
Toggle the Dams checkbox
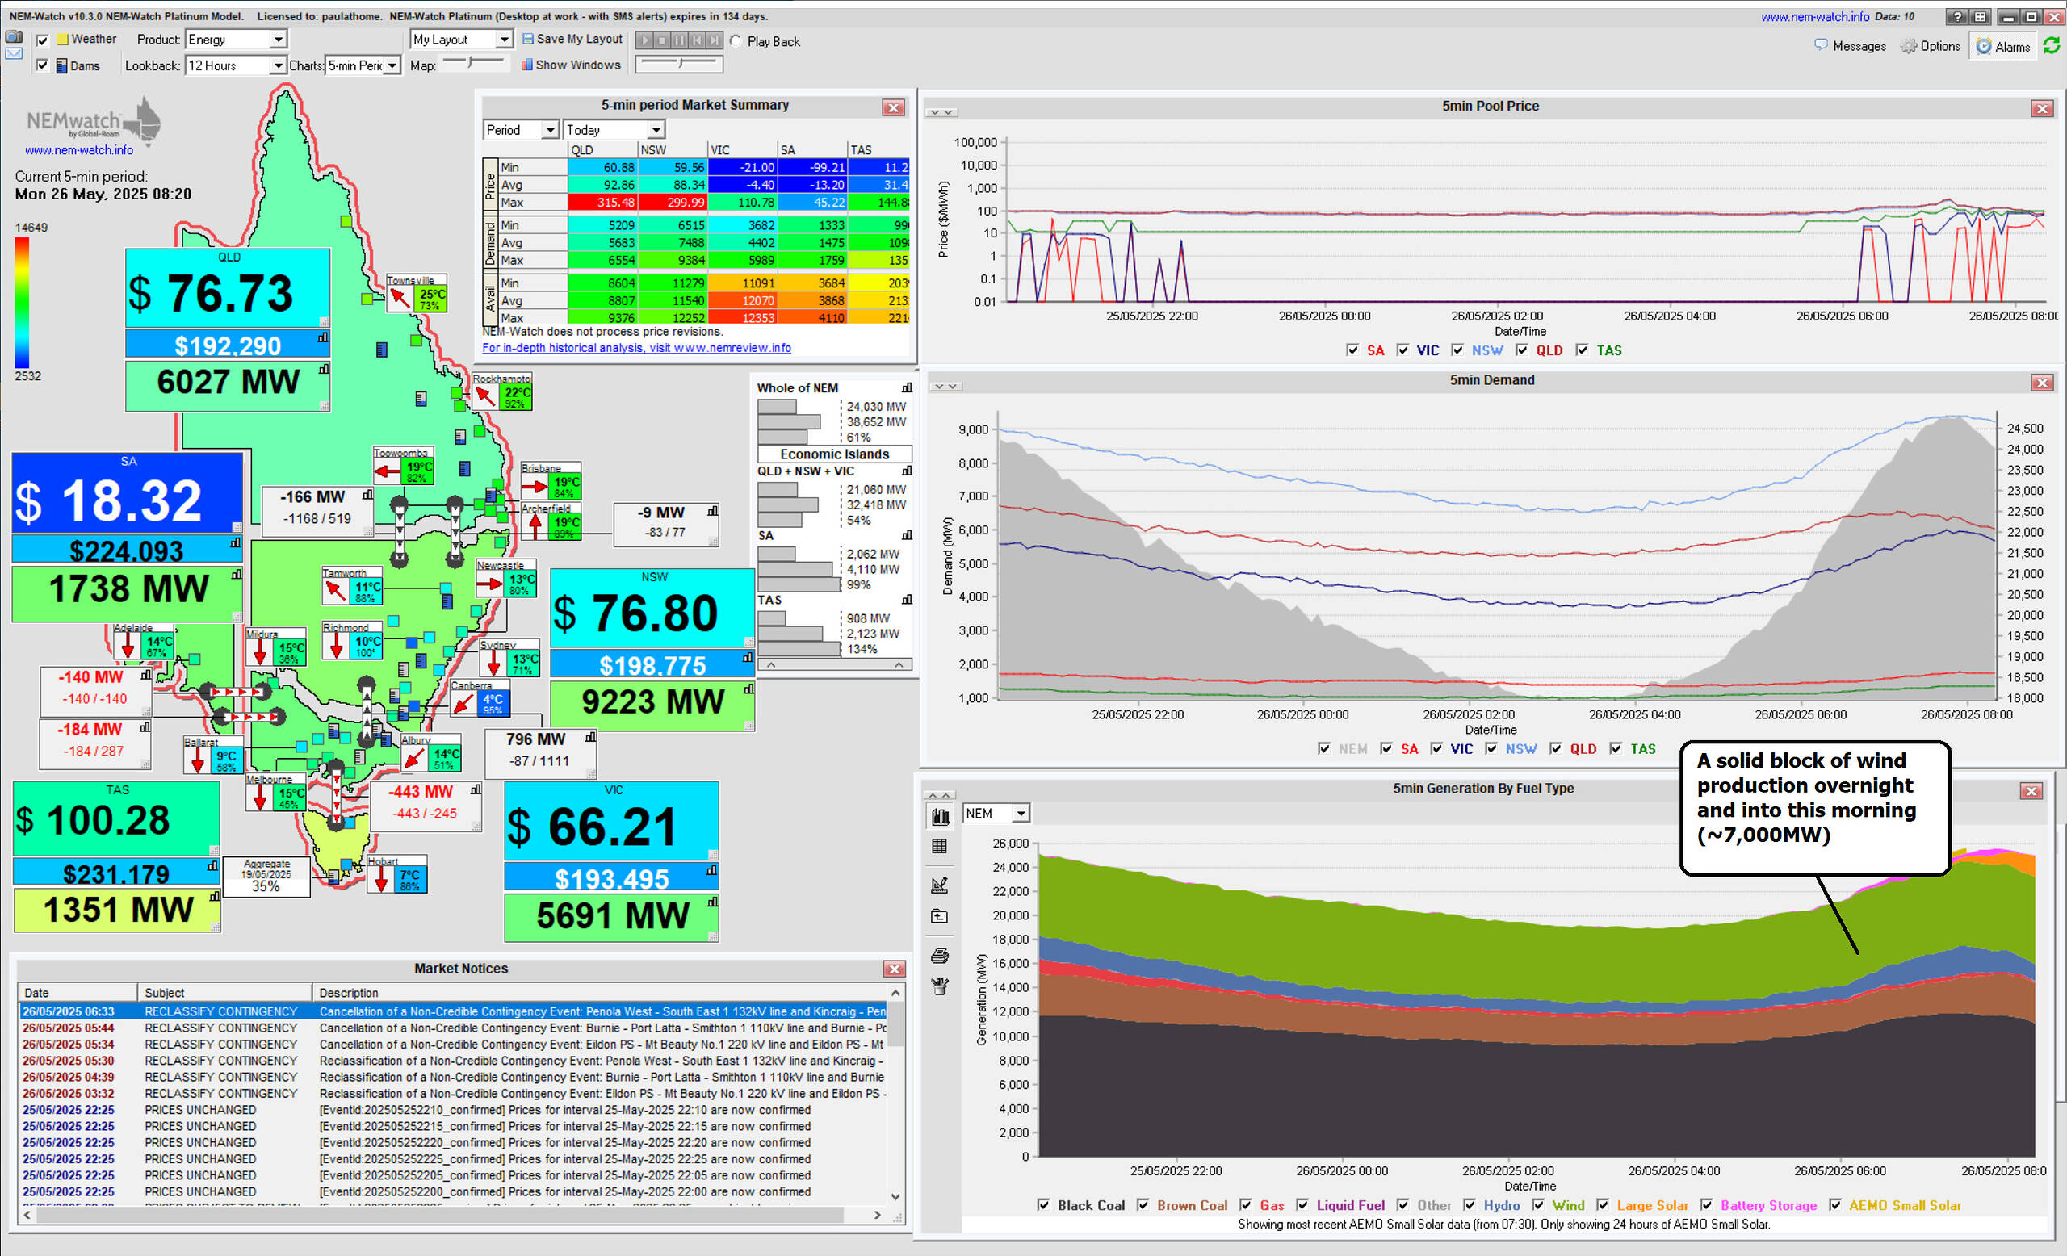[42, 65]
